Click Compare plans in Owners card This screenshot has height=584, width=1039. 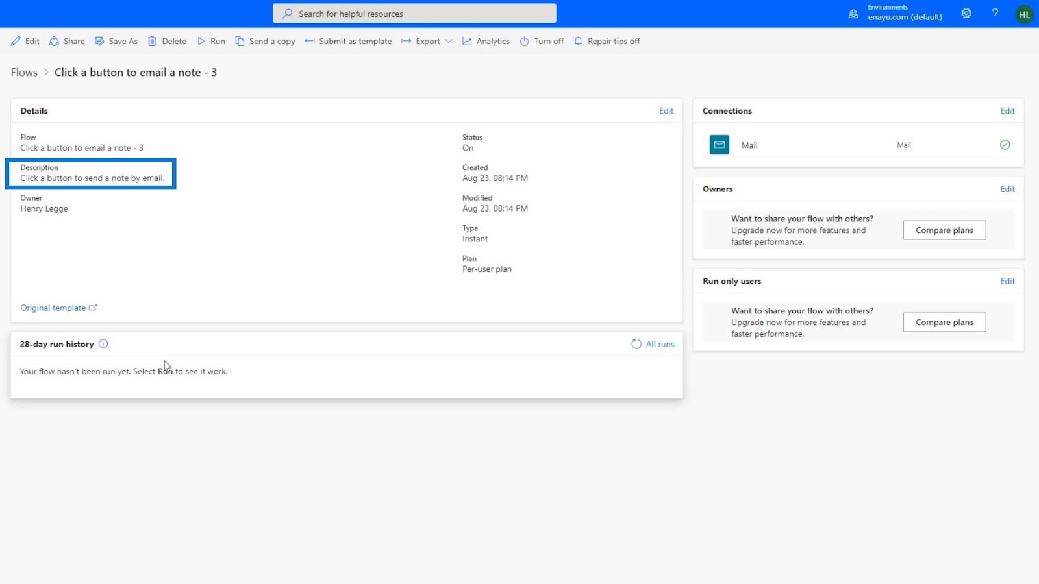tap(944, 230)
